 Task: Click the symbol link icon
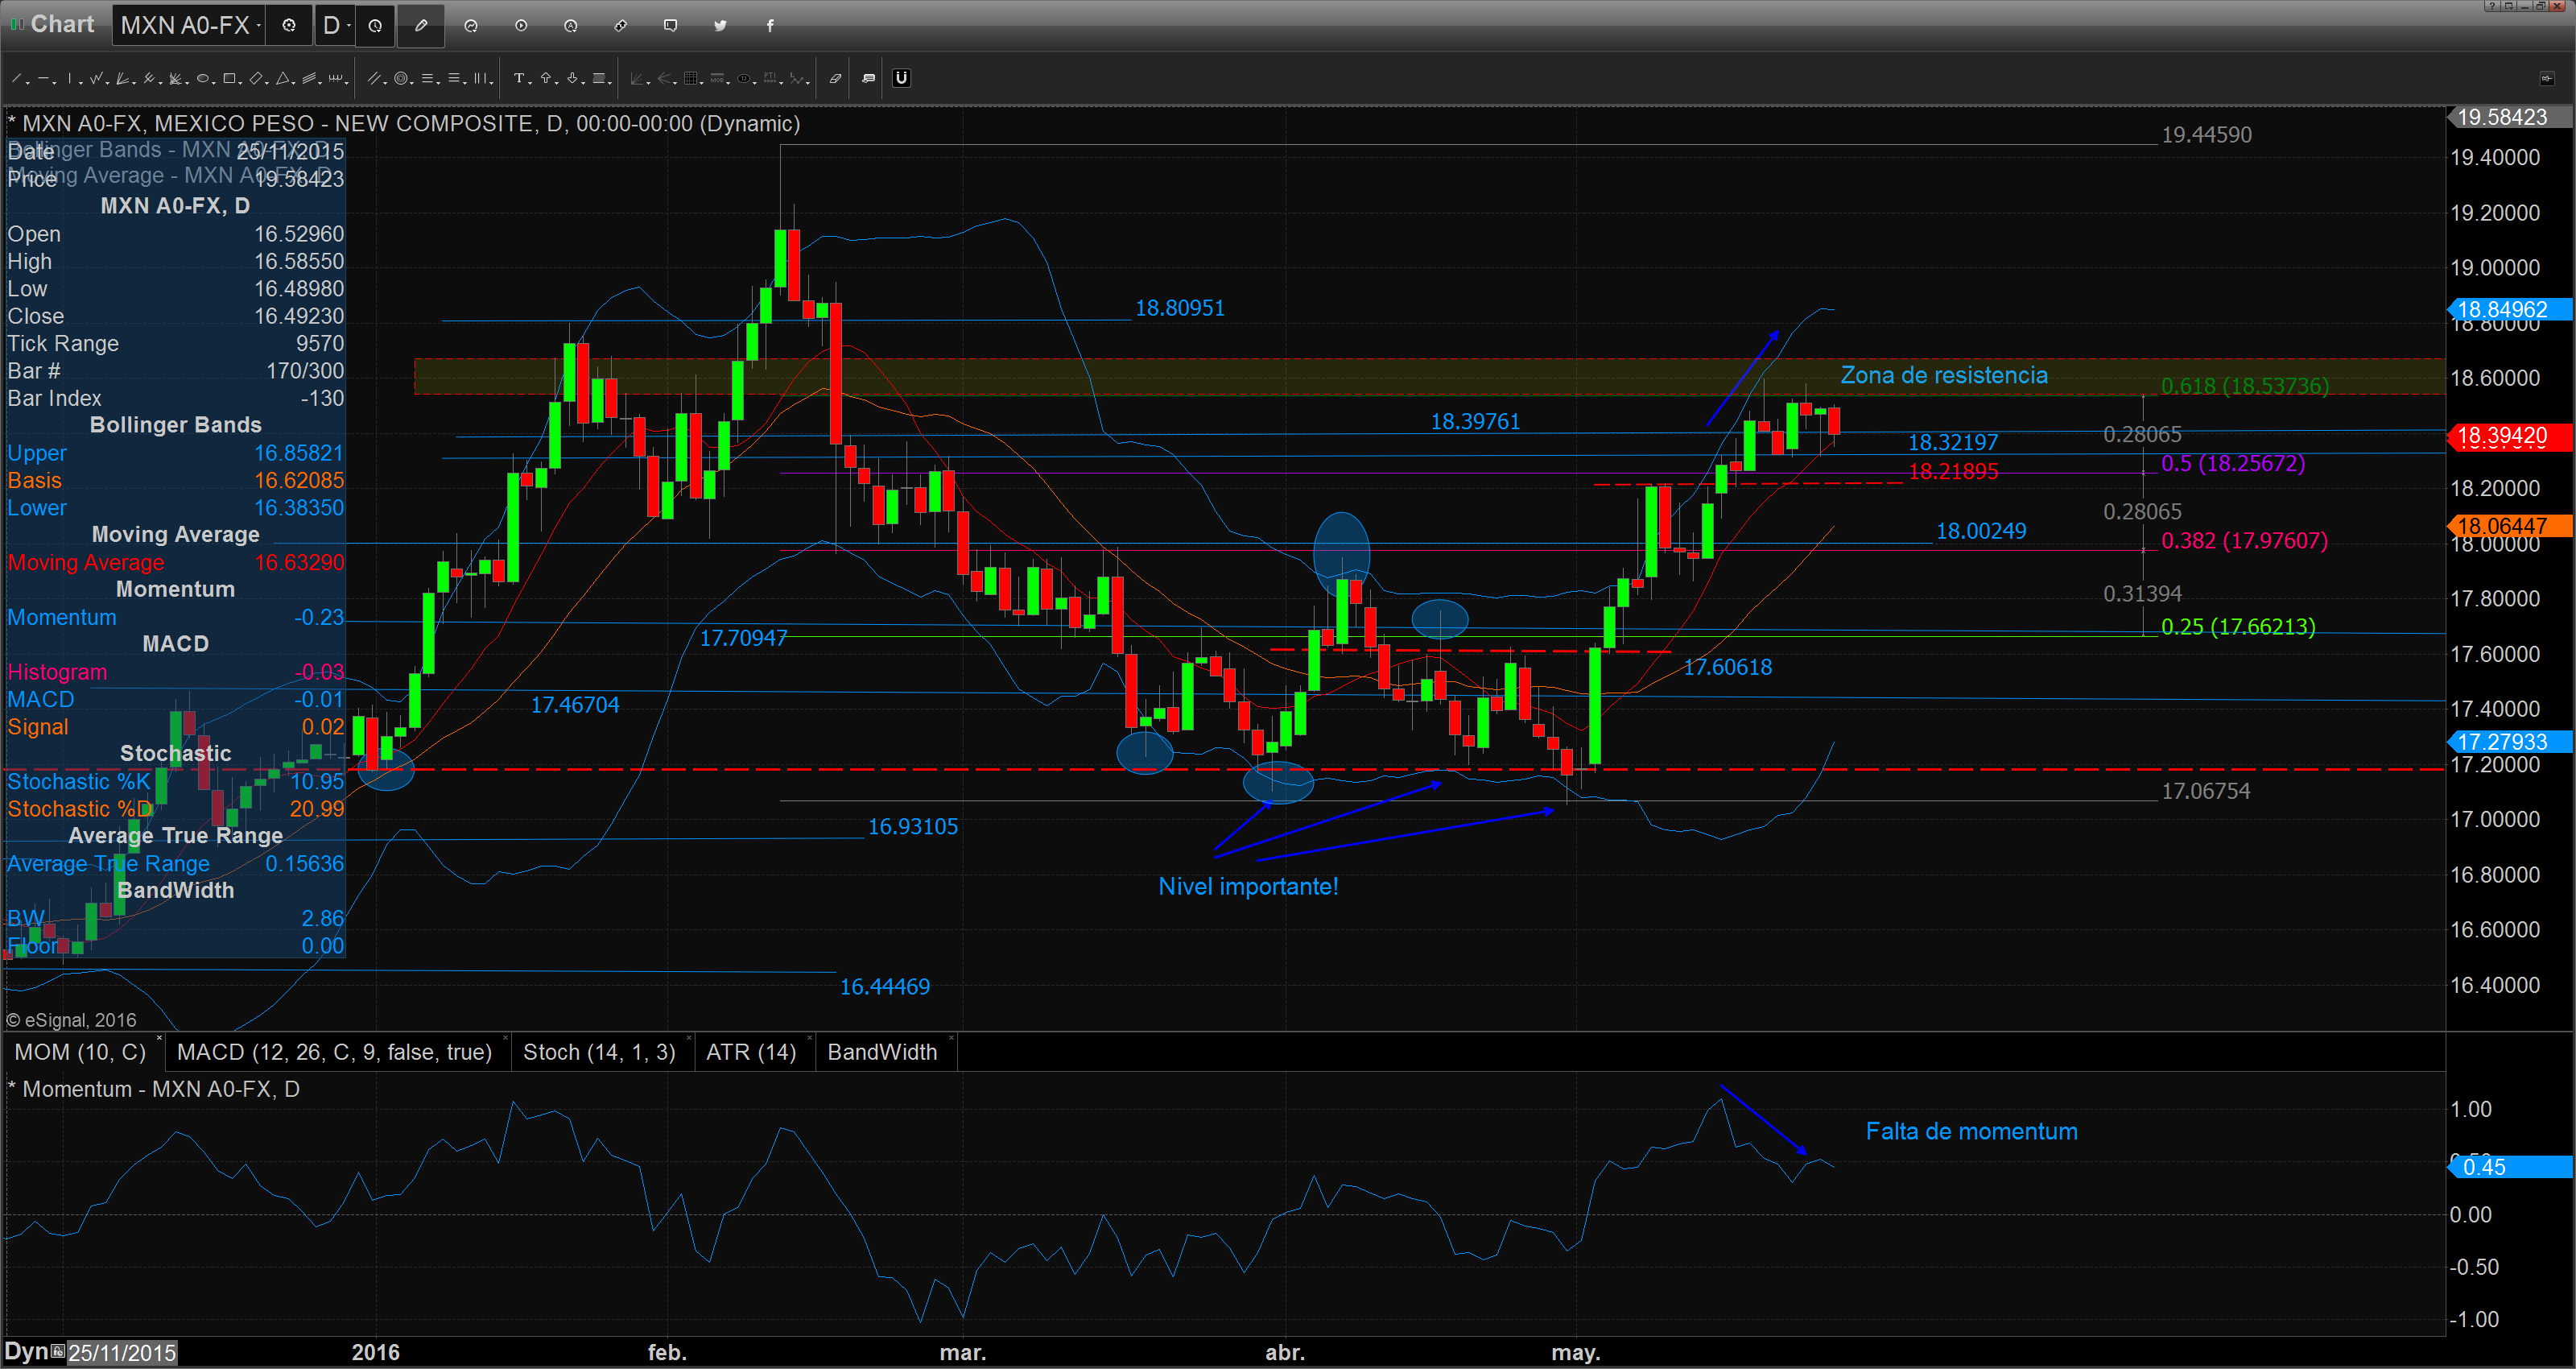click(x=621, y=25)
